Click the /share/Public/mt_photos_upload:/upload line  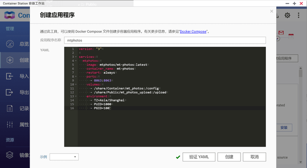click(x=130, y=92)
